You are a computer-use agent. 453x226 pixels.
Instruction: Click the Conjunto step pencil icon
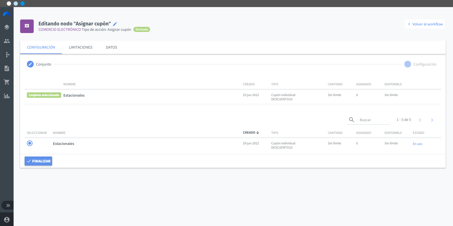tap(30, 64)
